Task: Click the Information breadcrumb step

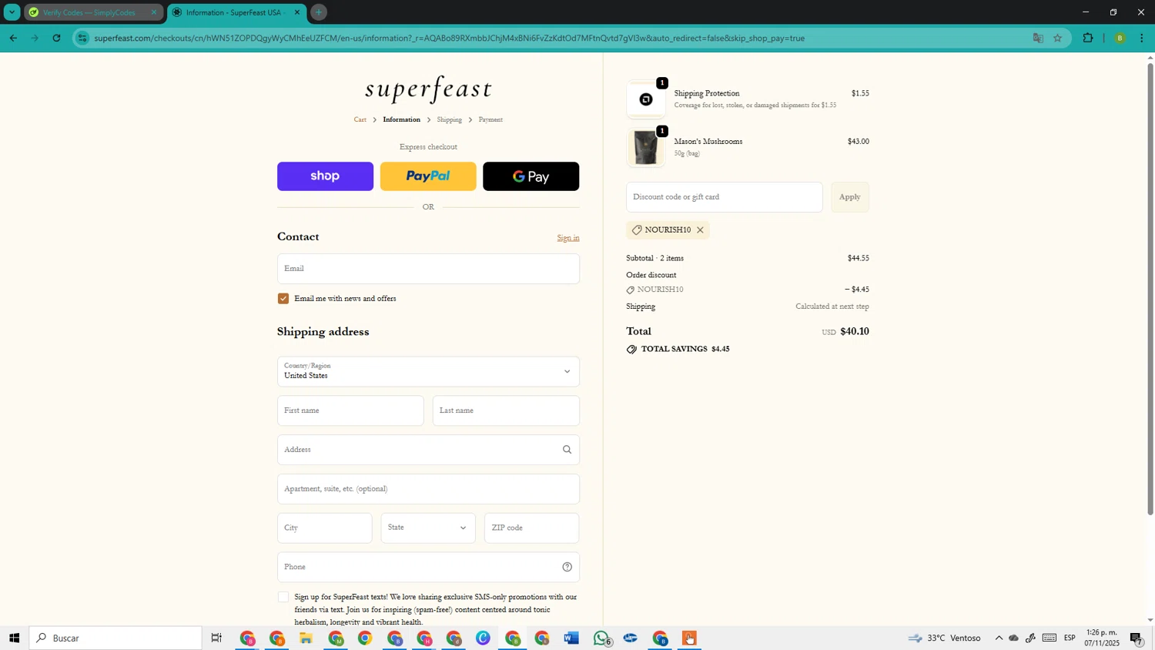Action: click(402, 120)
